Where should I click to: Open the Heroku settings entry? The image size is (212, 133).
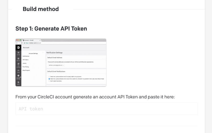tap(25, 63)
